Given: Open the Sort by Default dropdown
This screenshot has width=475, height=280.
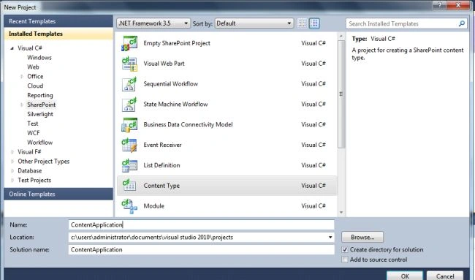Looking at the screenshot, I should point(254,23).
